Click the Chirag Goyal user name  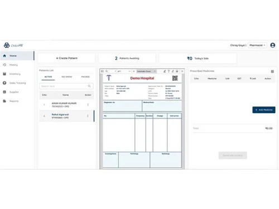238,45
